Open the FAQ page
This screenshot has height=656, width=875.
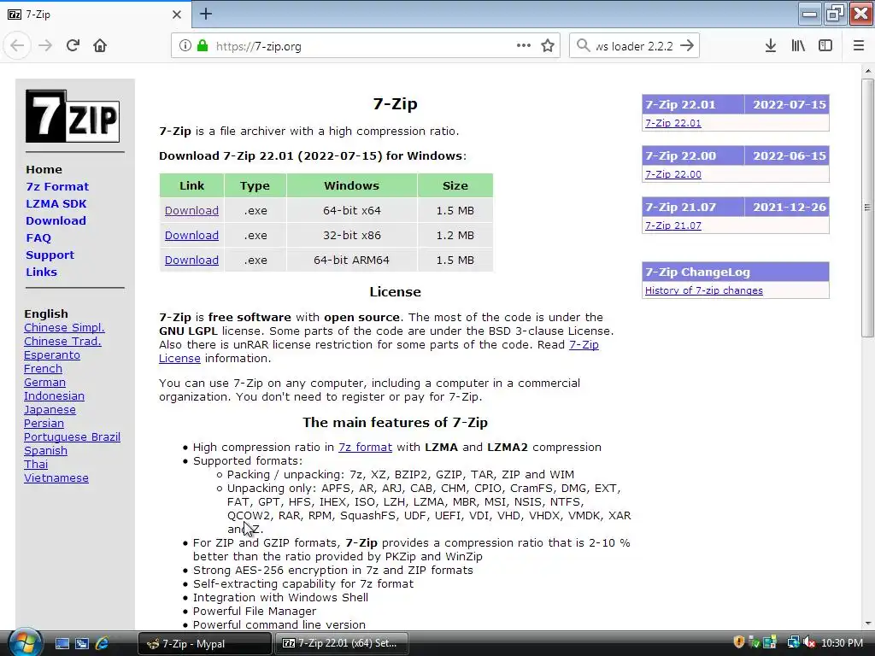pyautogui.click(x=38, y=238)
